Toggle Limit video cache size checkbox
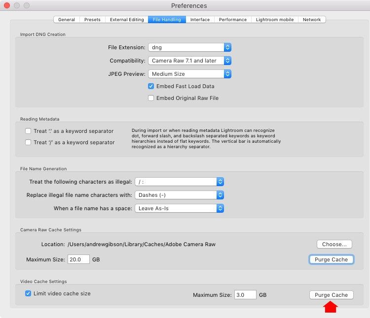 (28, 293)
